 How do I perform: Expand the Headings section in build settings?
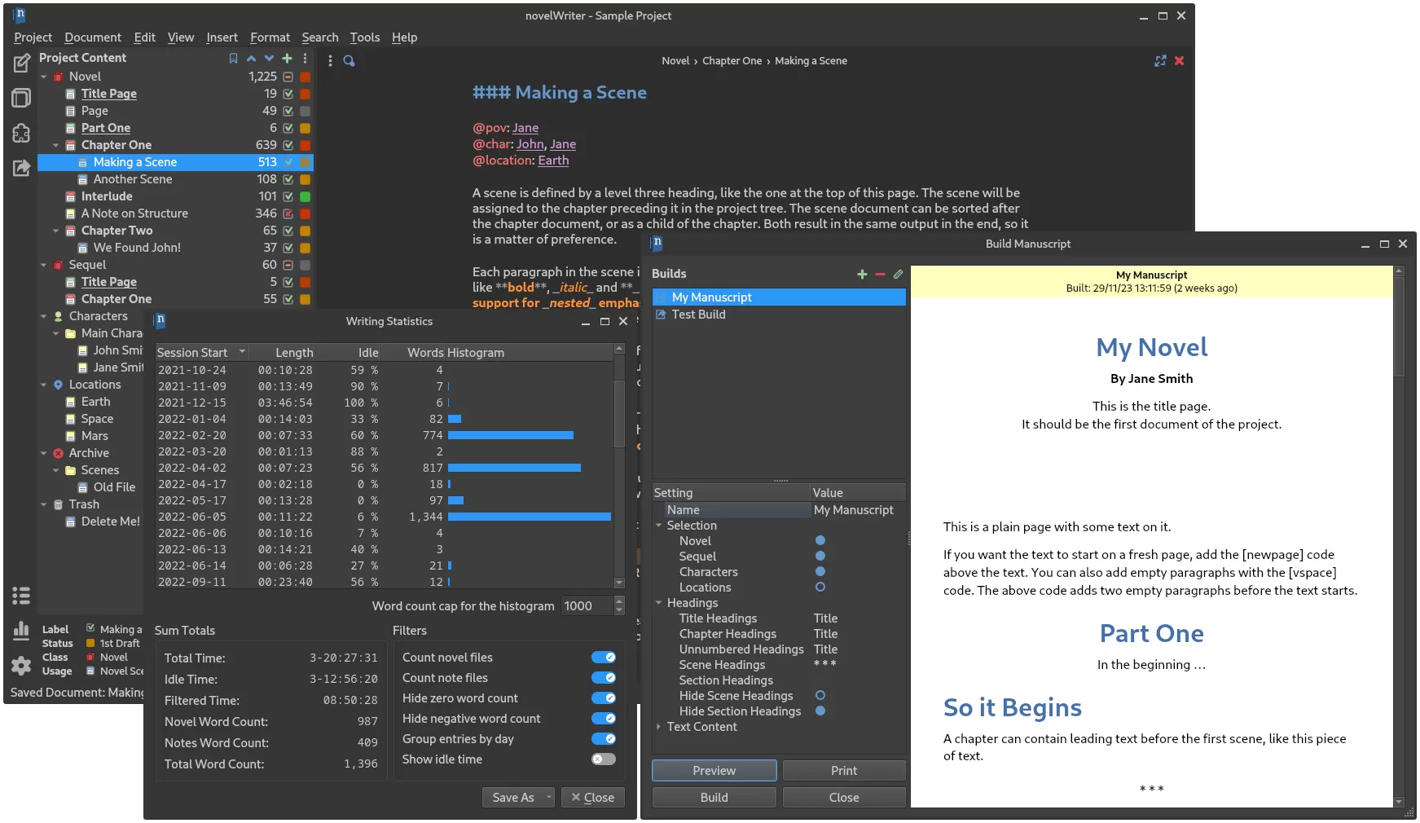(x=660, y=603)
